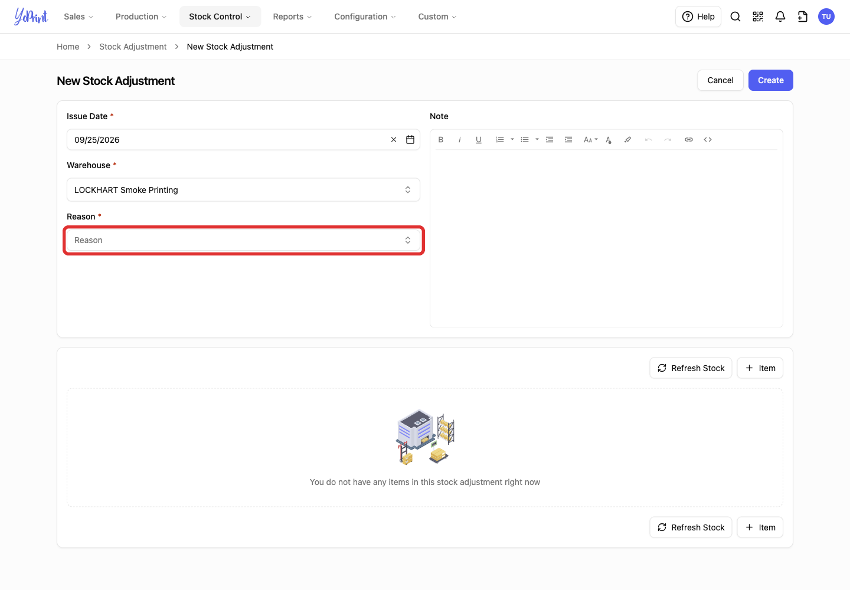Increase indent in Note editor
Image resolution: width=850 pixels, height=590 pixels.
(x=568, y=140)
